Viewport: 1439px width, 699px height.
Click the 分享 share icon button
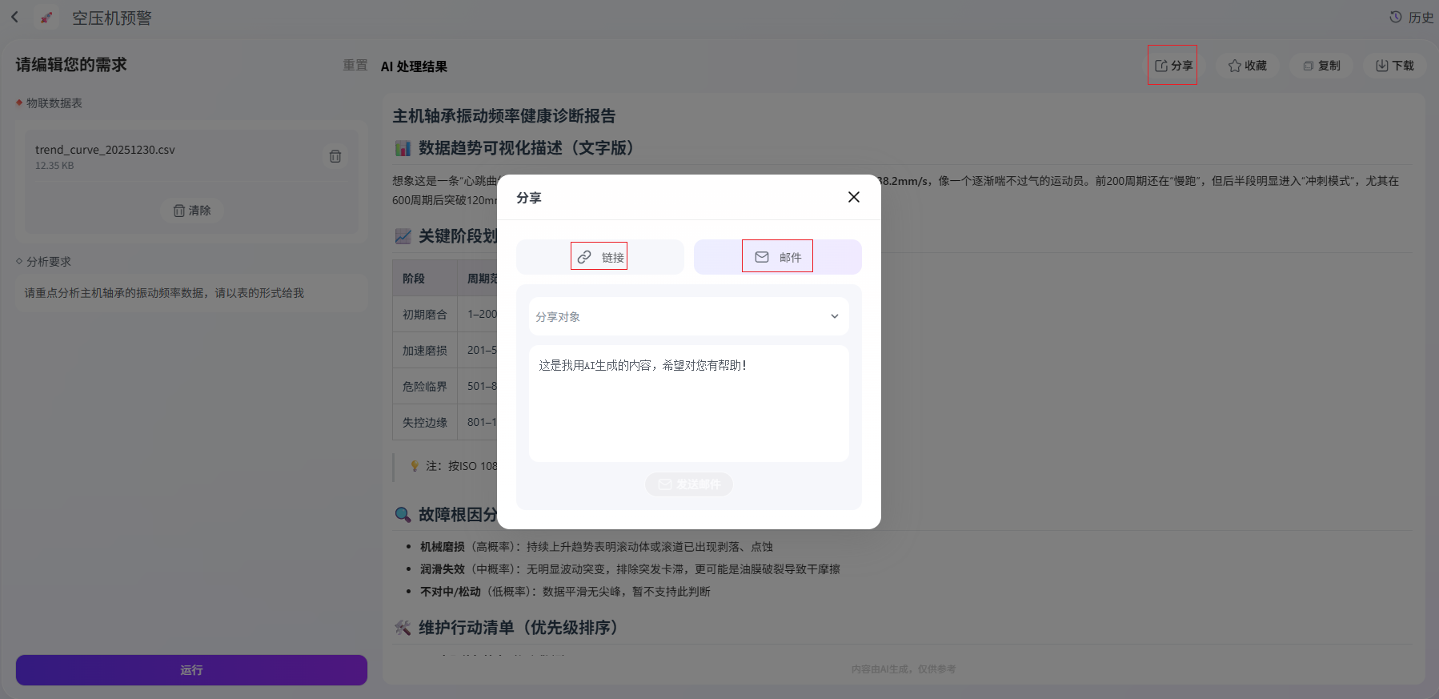1172,65
